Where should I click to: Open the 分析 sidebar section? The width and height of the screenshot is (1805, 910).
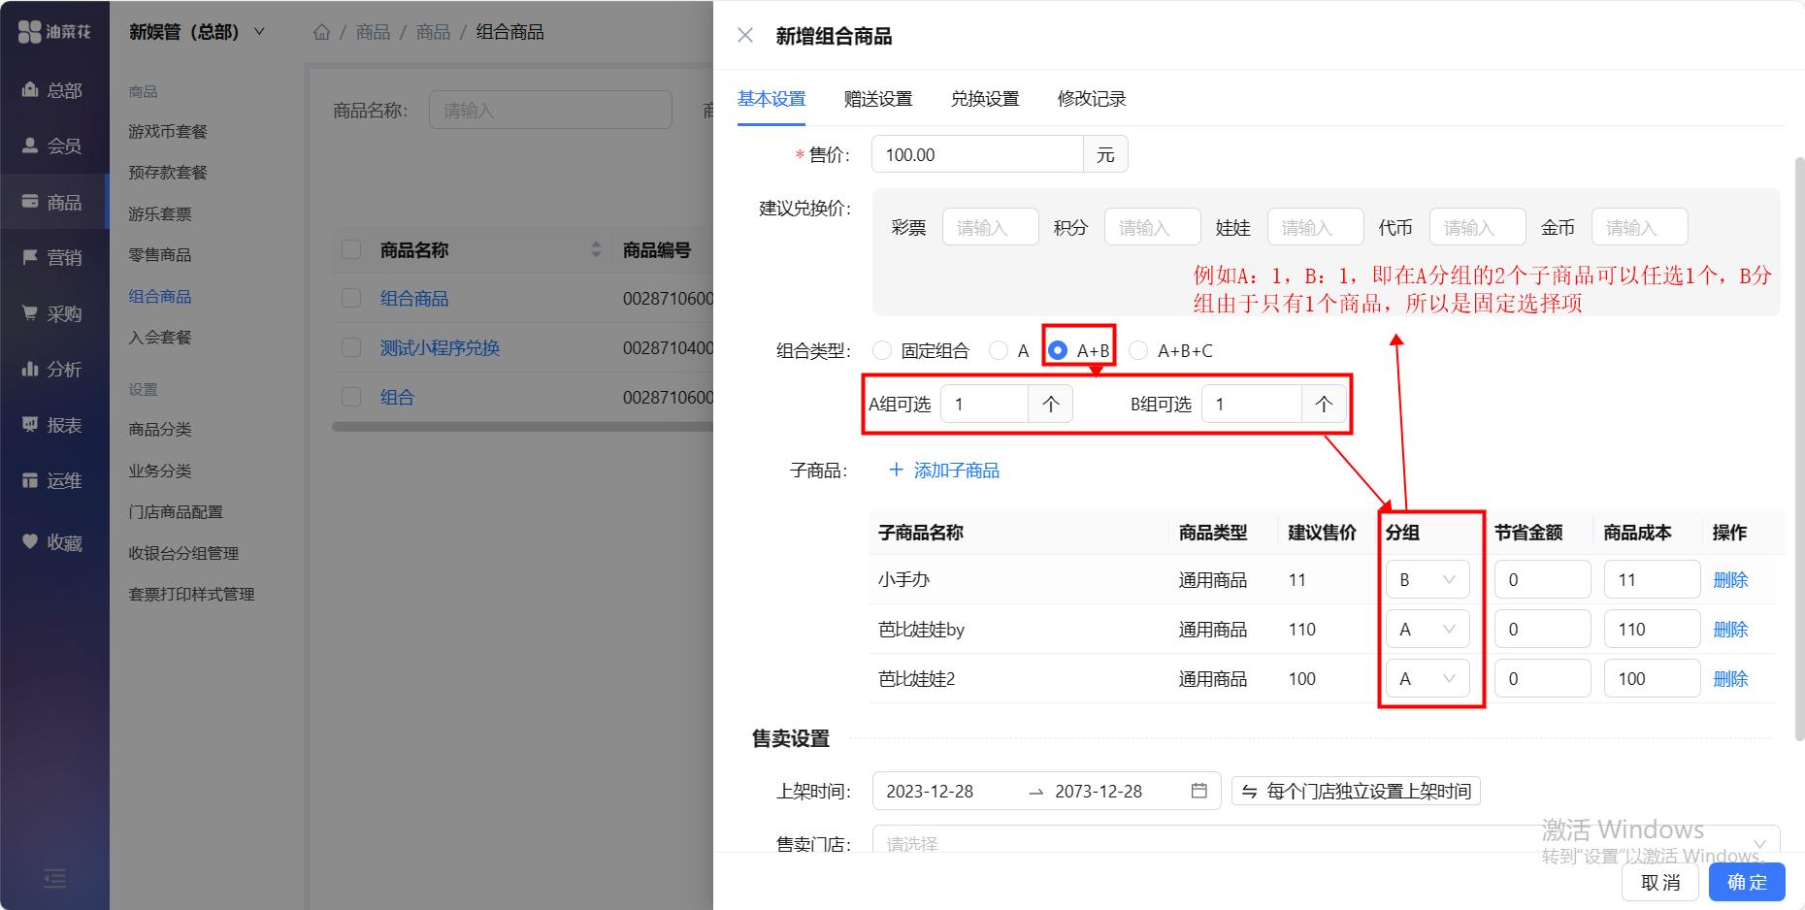[x=53, y=369]
